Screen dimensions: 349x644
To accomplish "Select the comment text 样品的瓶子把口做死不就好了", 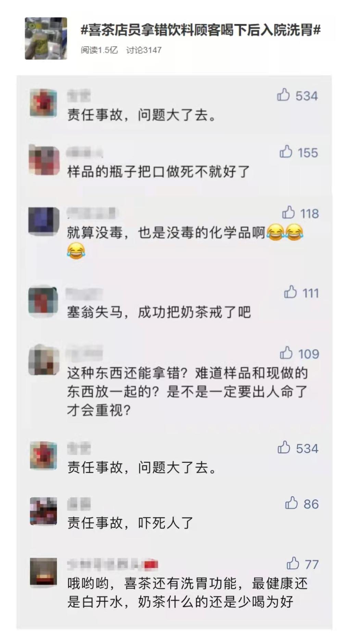I will 159,171.
